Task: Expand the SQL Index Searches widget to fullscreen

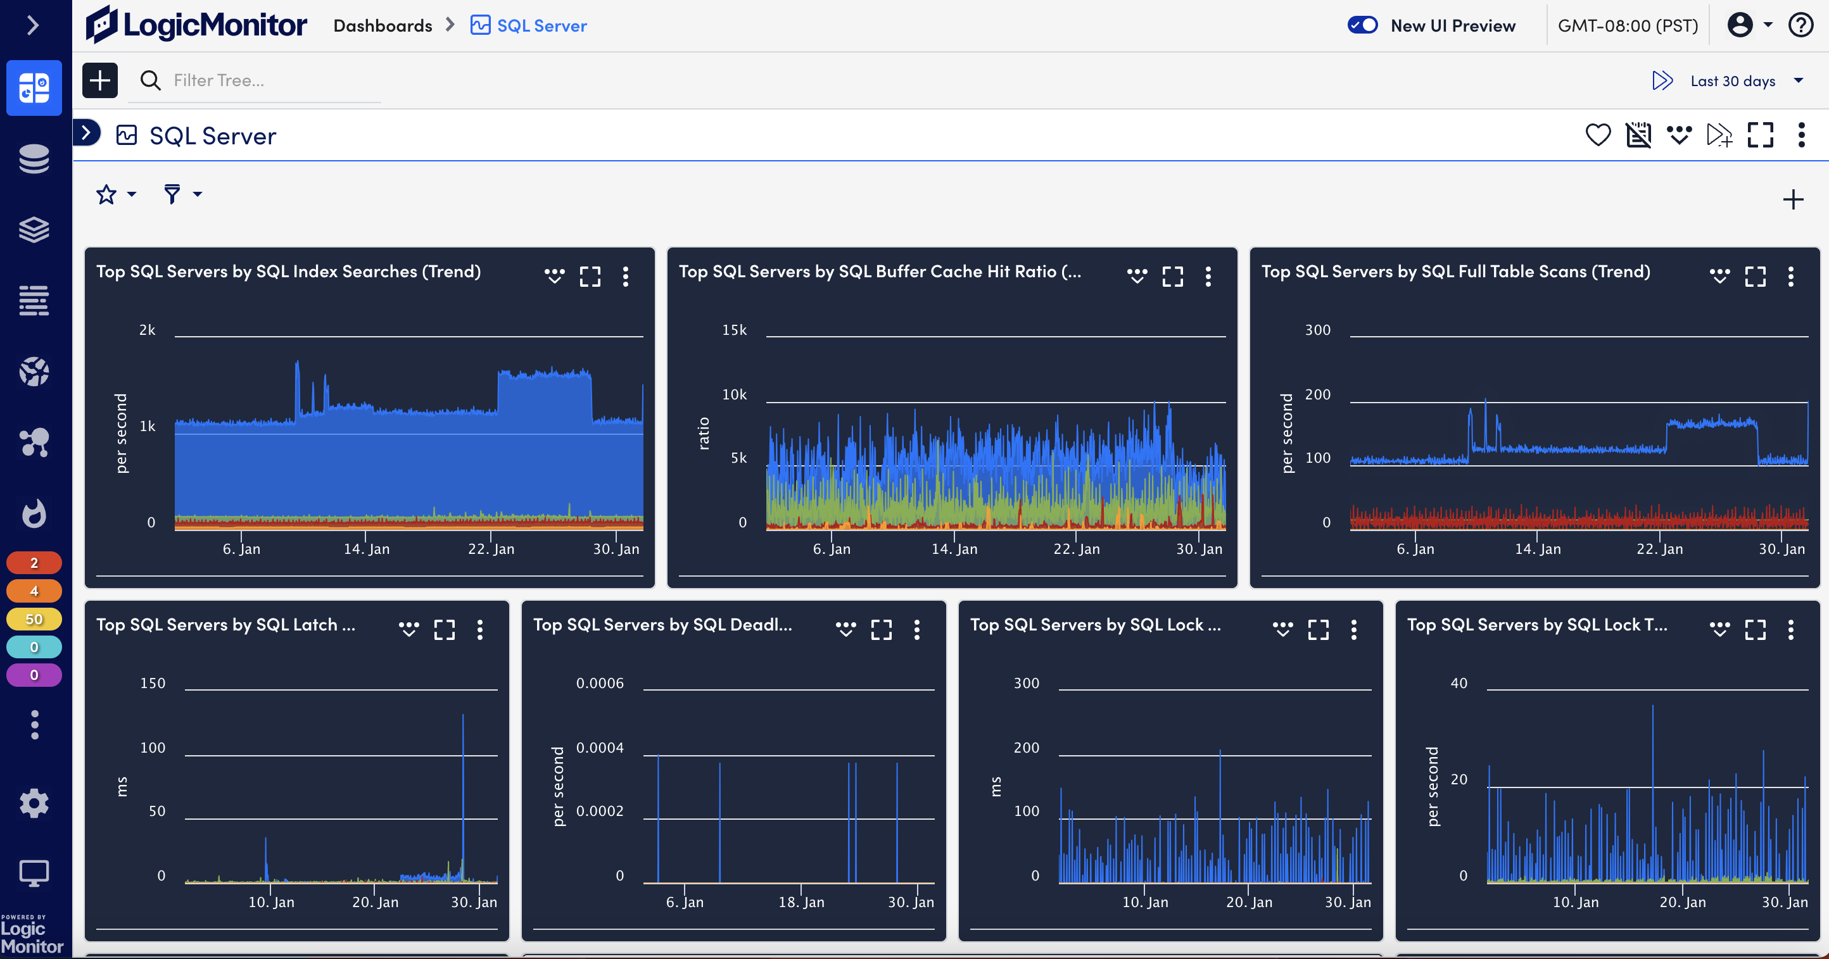Action: pos(590,276)
